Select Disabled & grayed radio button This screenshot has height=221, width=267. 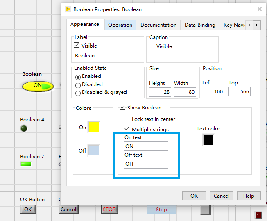pos(78,93)
